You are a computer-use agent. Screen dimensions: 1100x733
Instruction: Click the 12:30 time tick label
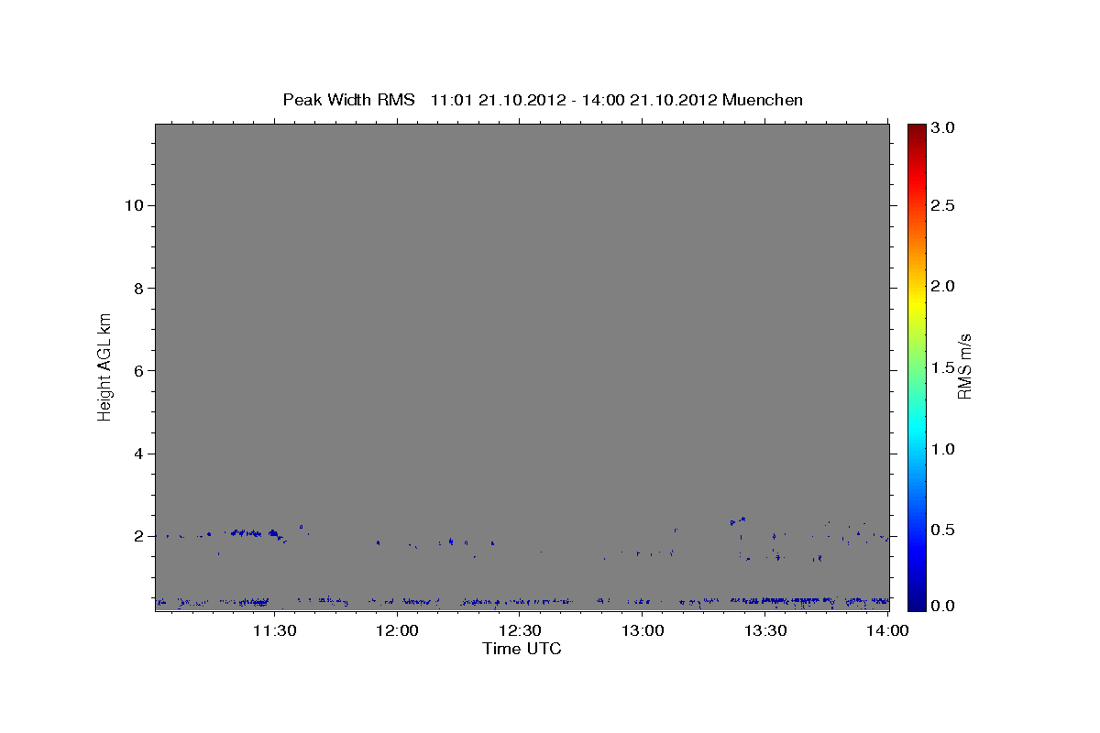pos(520,630)
